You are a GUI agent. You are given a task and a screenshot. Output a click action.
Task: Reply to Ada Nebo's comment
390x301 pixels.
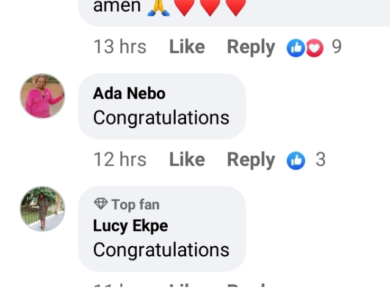pos(251,159)
